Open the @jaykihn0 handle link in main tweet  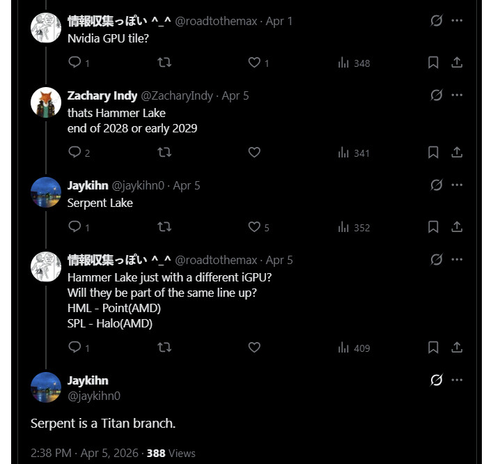click(x=93, y=396)
